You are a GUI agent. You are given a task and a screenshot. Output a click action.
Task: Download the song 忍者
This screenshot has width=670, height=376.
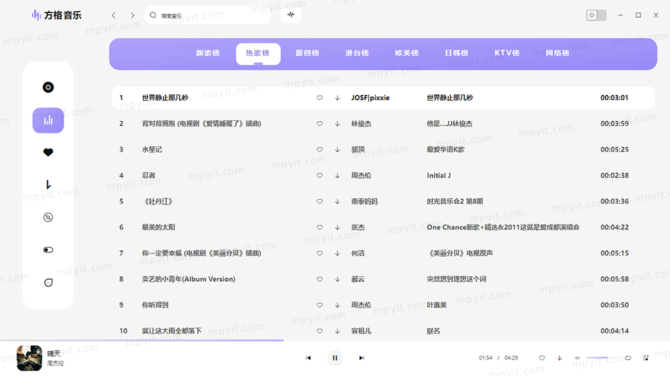point(338,176)
